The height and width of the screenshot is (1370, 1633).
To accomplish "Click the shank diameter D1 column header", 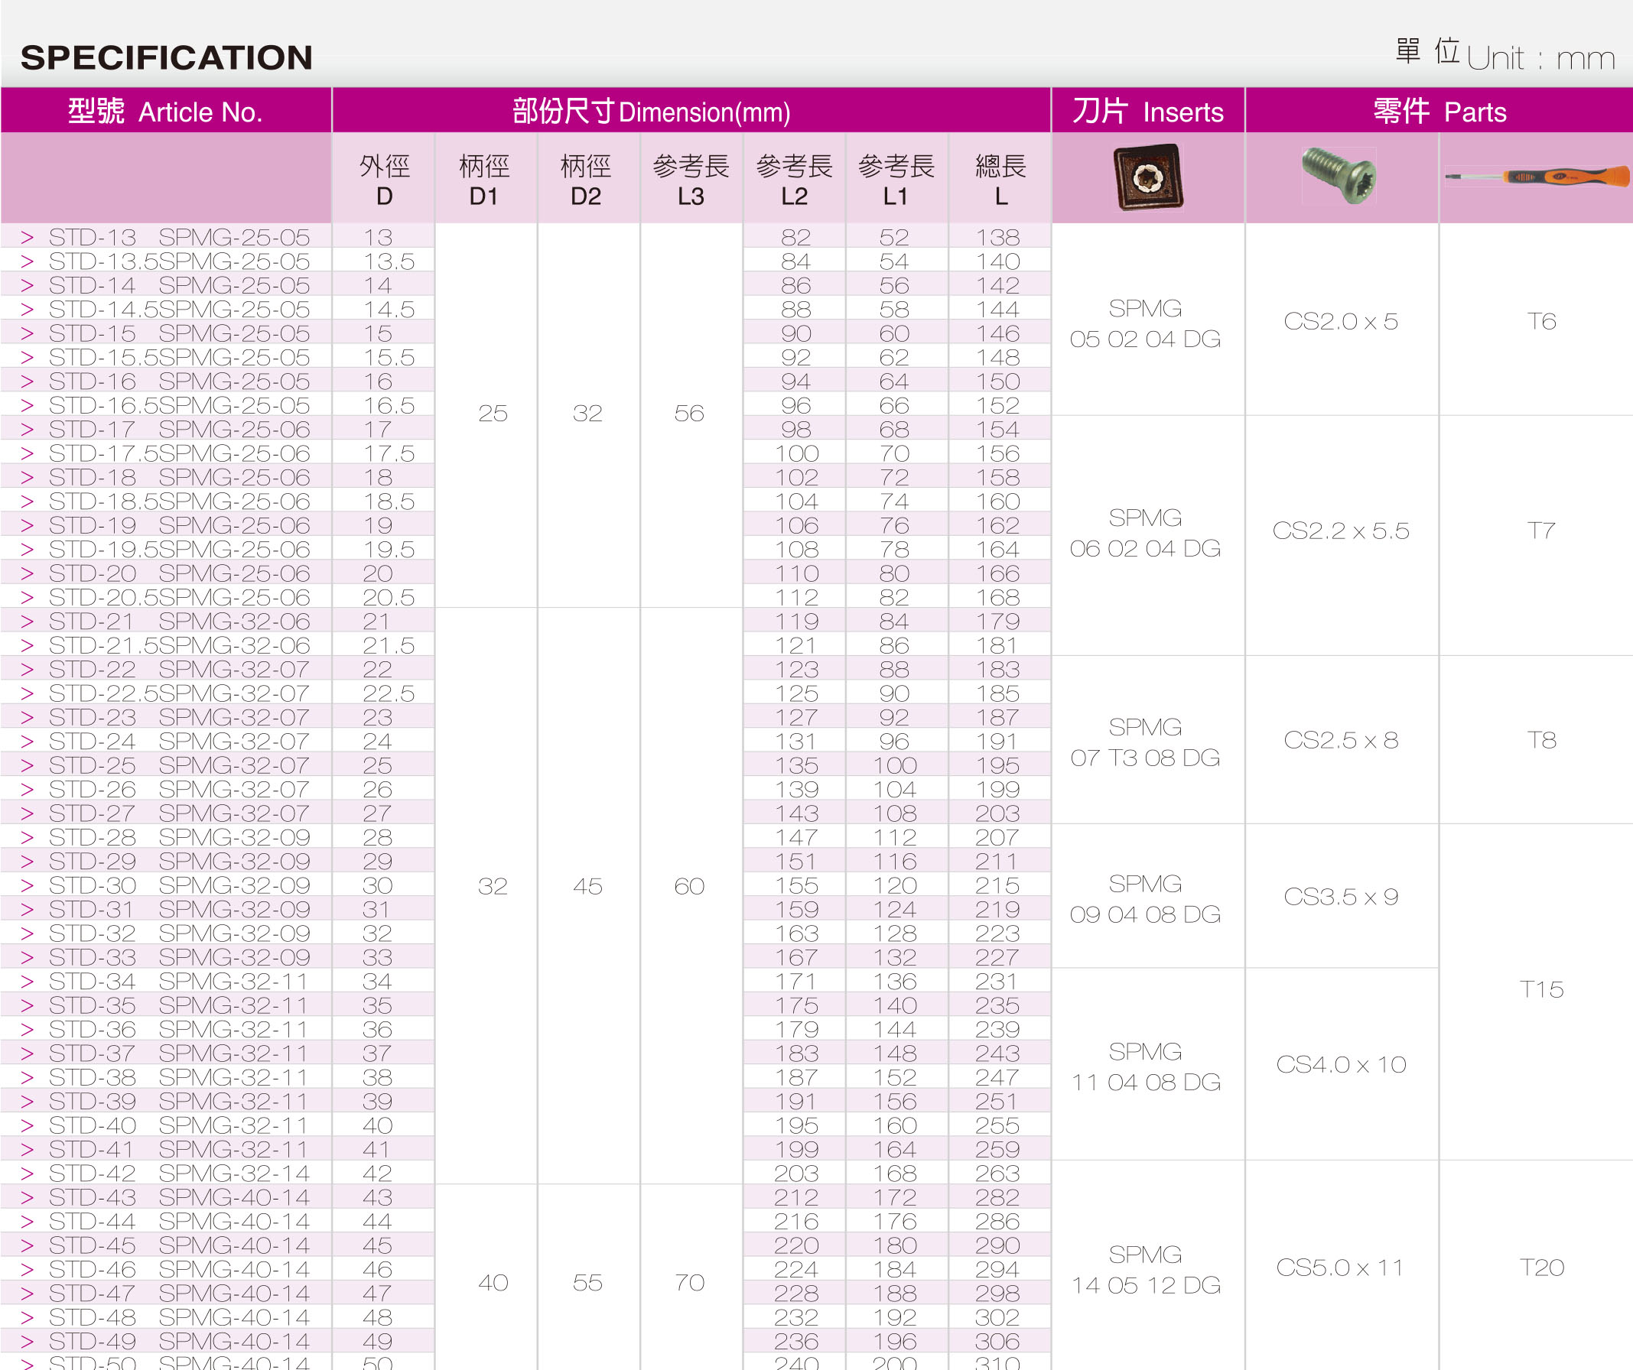I will click(x=484, y=179).
